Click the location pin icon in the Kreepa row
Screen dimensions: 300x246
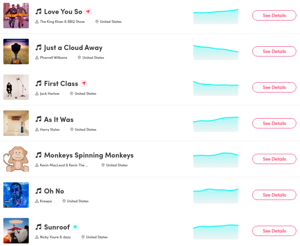point(64,201)
